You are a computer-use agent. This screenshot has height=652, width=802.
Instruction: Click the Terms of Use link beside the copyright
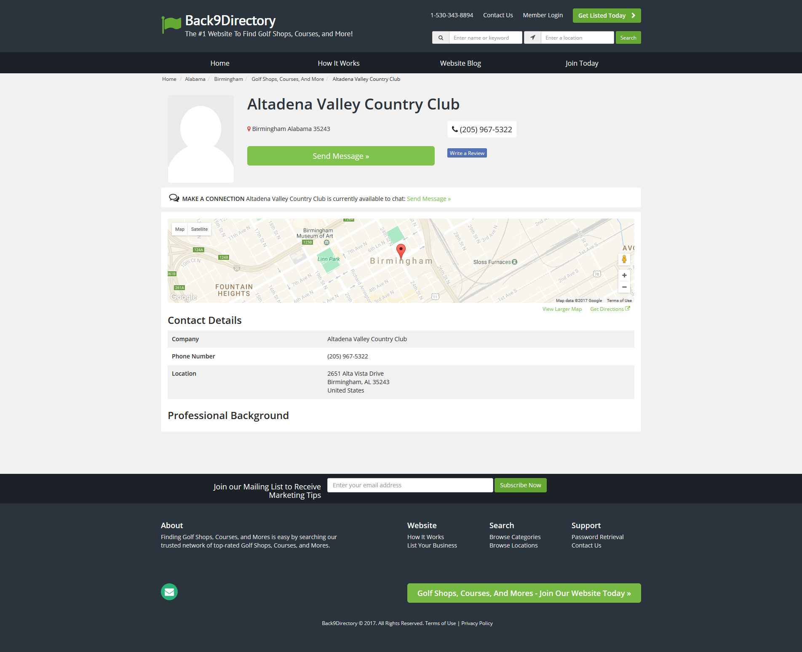point(441,623)
